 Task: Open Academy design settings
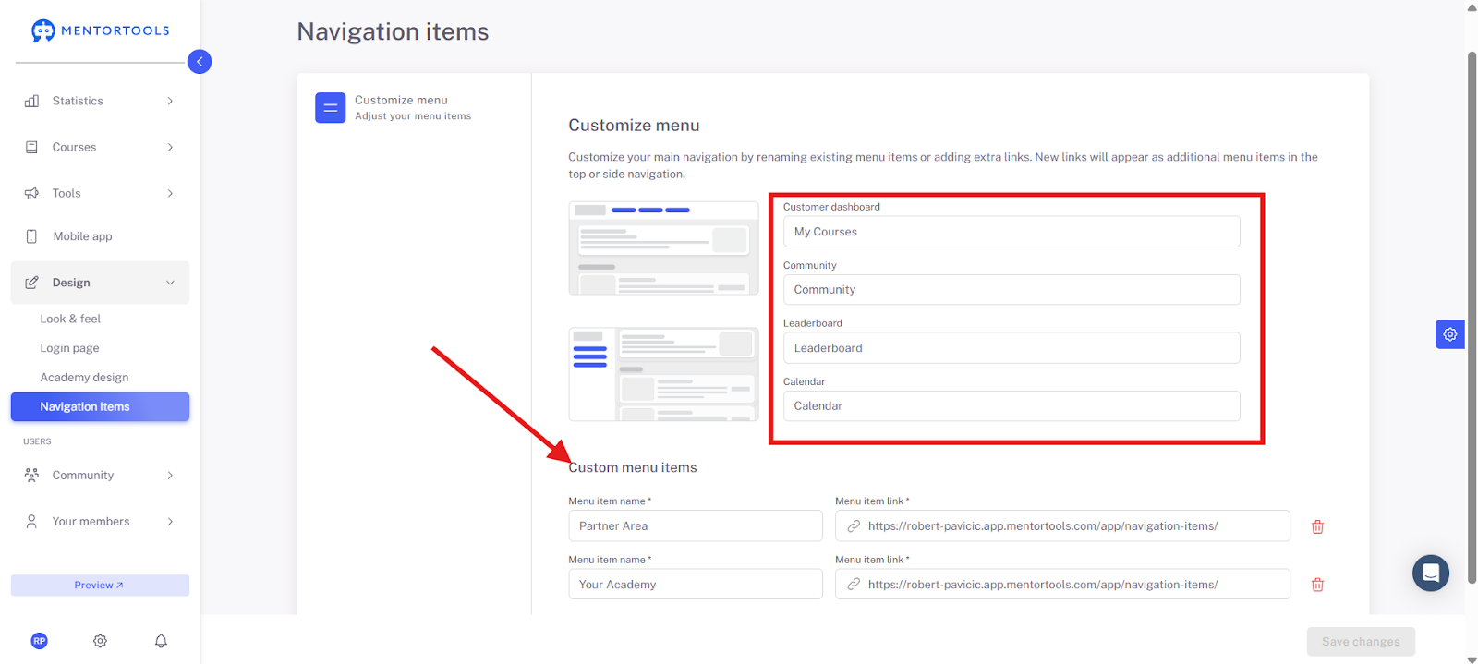point(84,377)
